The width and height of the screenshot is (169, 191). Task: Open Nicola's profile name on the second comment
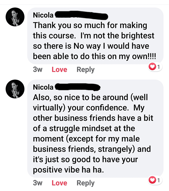(x=43, y=87)
